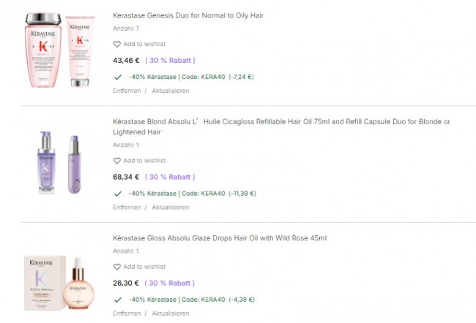Remove Gloss Absolu Glaze Drops via Entfernen

[x=127, y=313]
